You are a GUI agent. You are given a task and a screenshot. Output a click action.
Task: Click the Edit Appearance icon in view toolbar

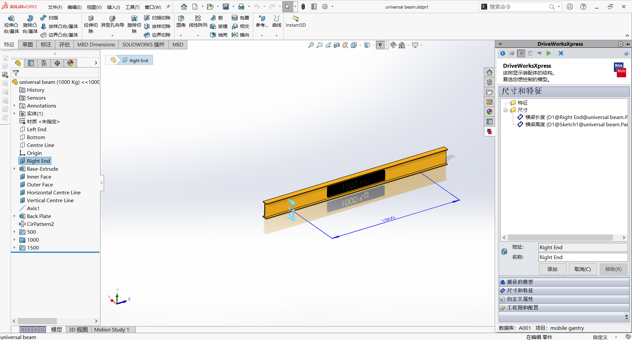pyautogui.click(x=393, y=45)
